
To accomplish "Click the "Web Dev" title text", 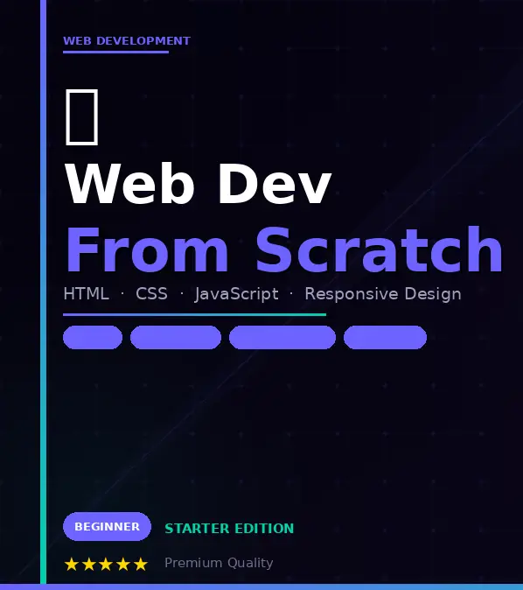I will click(x=199, y=185).
